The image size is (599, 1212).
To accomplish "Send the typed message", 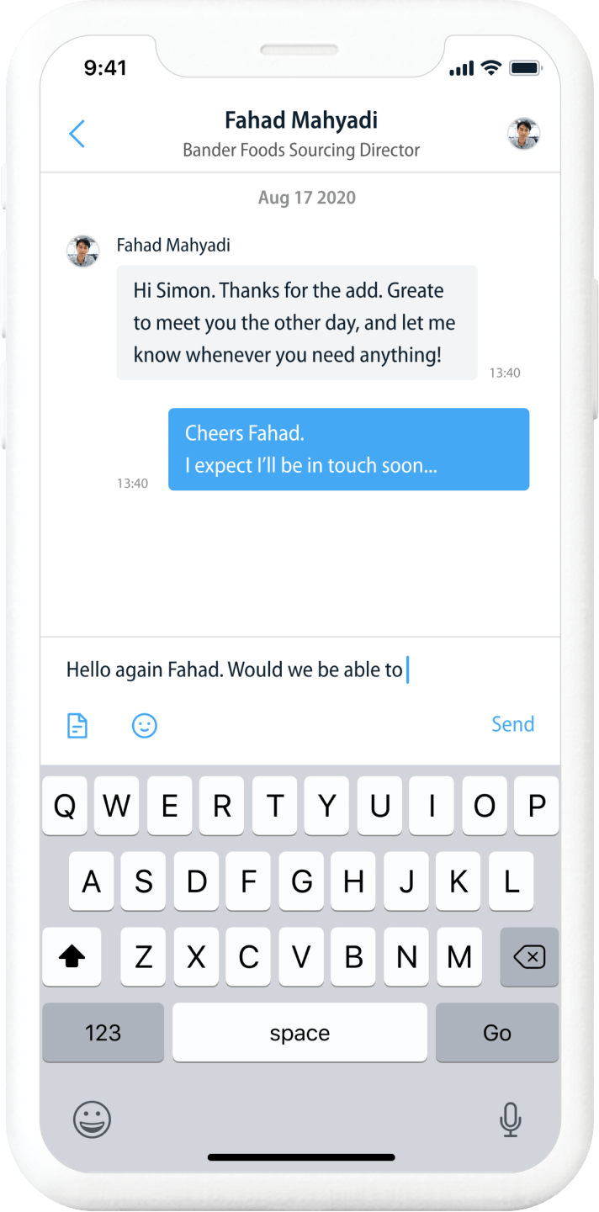I will coord(512,724).
